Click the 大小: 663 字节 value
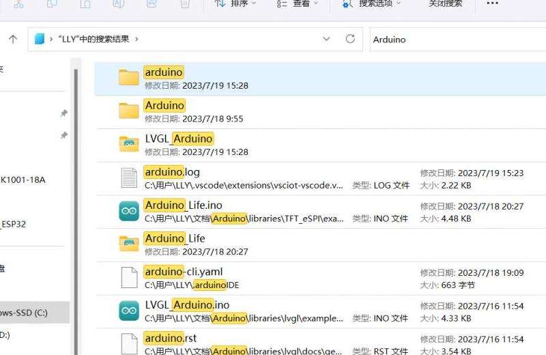The height and width of the screenshot is (355, 546). tap(447, 285)
